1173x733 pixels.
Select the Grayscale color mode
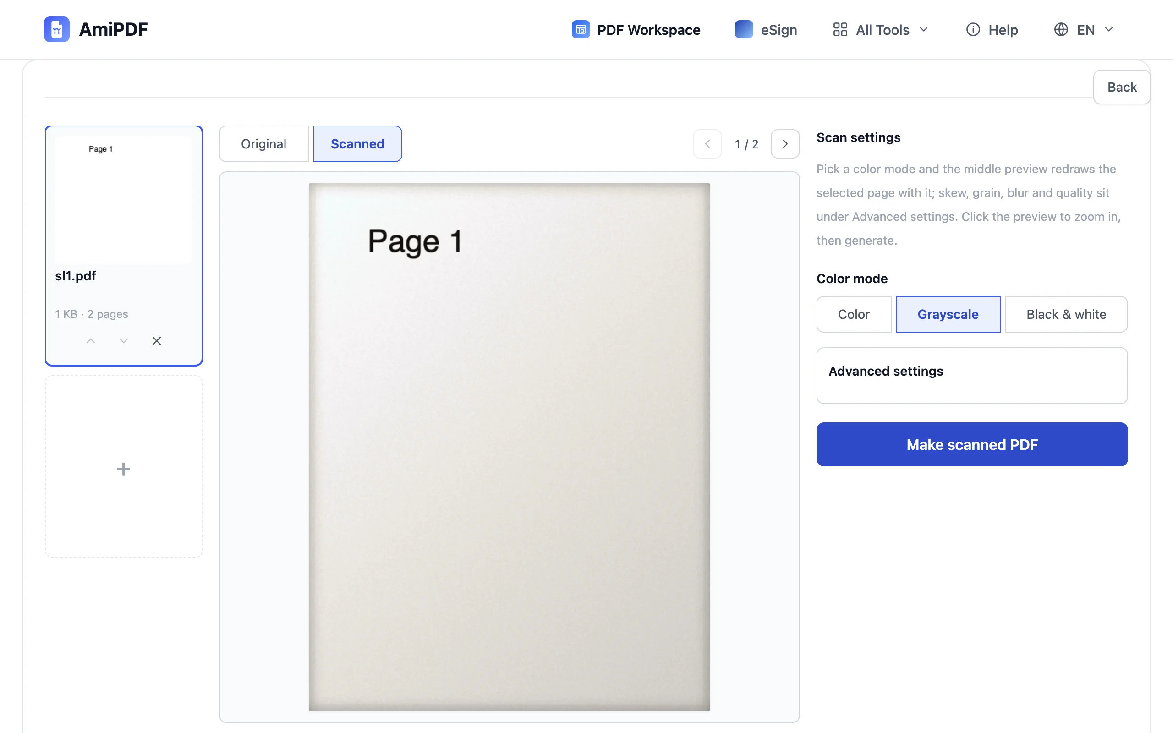pos(948,314)
